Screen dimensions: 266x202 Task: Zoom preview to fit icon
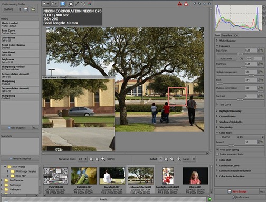pyautogui.click(x=103, y=159)
